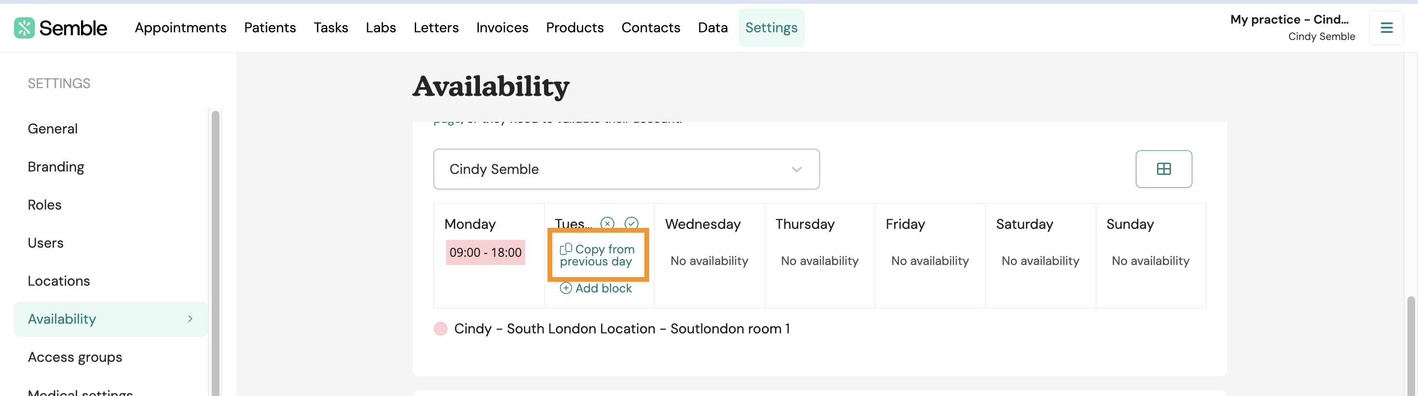
Task: Open Access groups settings
Action: point(75,357)
